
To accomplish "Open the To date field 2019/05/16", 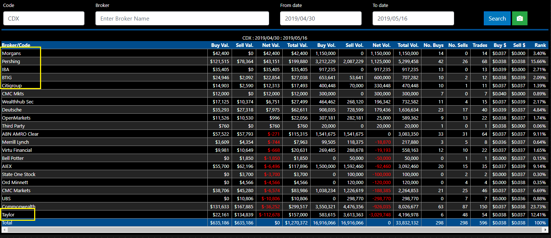I will tap(413, 18).
